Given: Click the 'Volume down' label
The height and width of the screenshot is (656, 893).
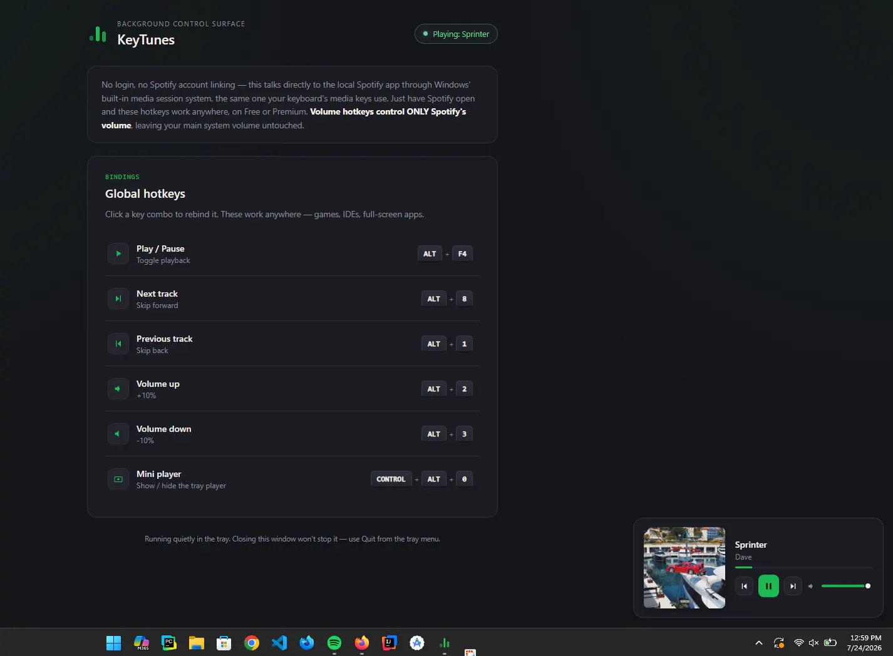Looking at the screenshot, I should [x=164, y=429].
